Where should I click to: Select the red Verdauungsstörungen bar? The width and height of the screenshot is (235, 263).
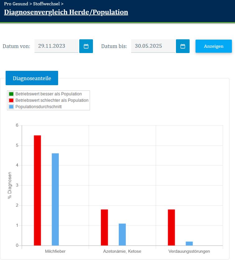171,227
